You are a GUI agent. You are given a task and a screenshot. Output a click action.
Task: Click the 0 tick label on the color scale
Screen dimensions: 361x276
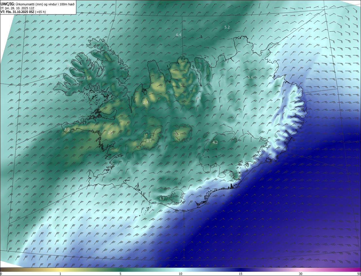pos(1,274)
